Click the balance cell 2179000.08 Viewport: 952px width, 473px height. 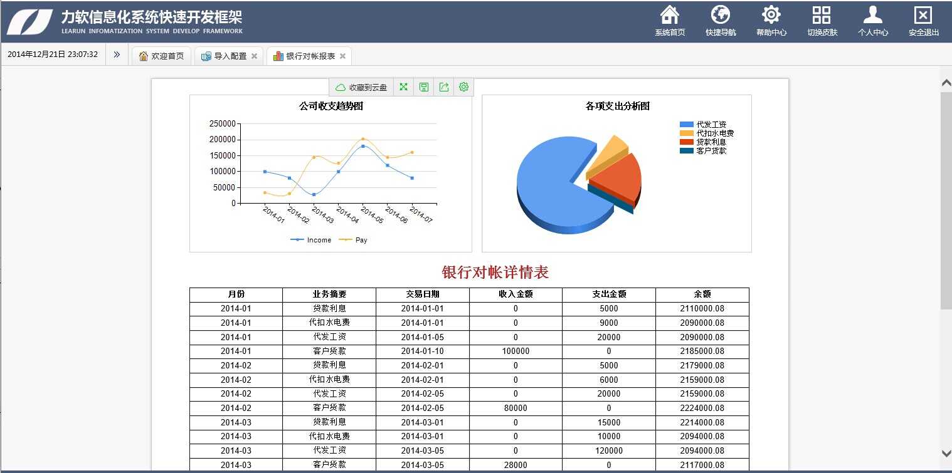tap(702, 366)
